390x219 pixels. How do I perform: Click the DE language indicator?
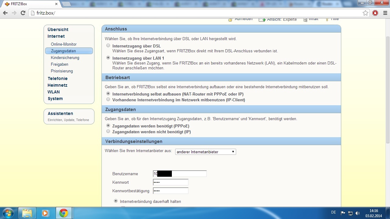333,213
